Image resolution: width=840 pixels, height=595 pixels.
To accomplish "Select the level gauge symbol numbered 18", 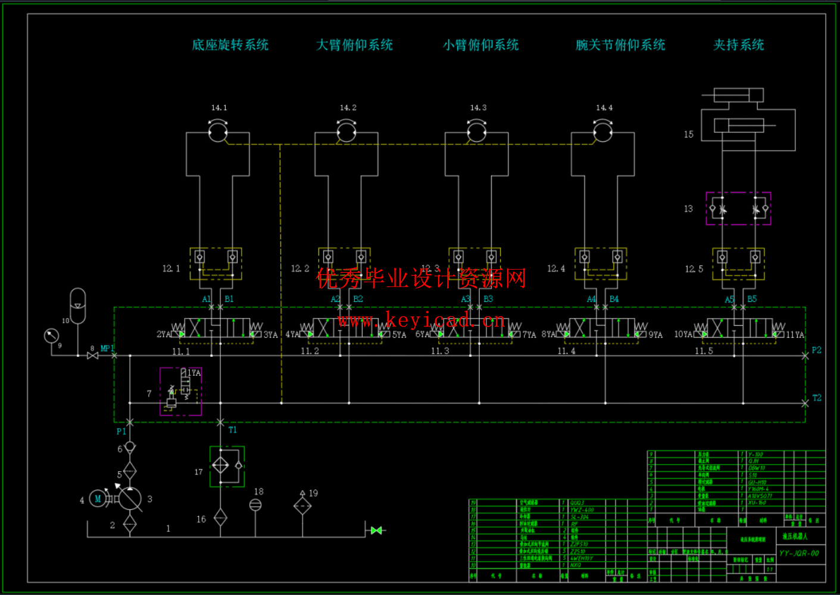I will pos(255,505).
